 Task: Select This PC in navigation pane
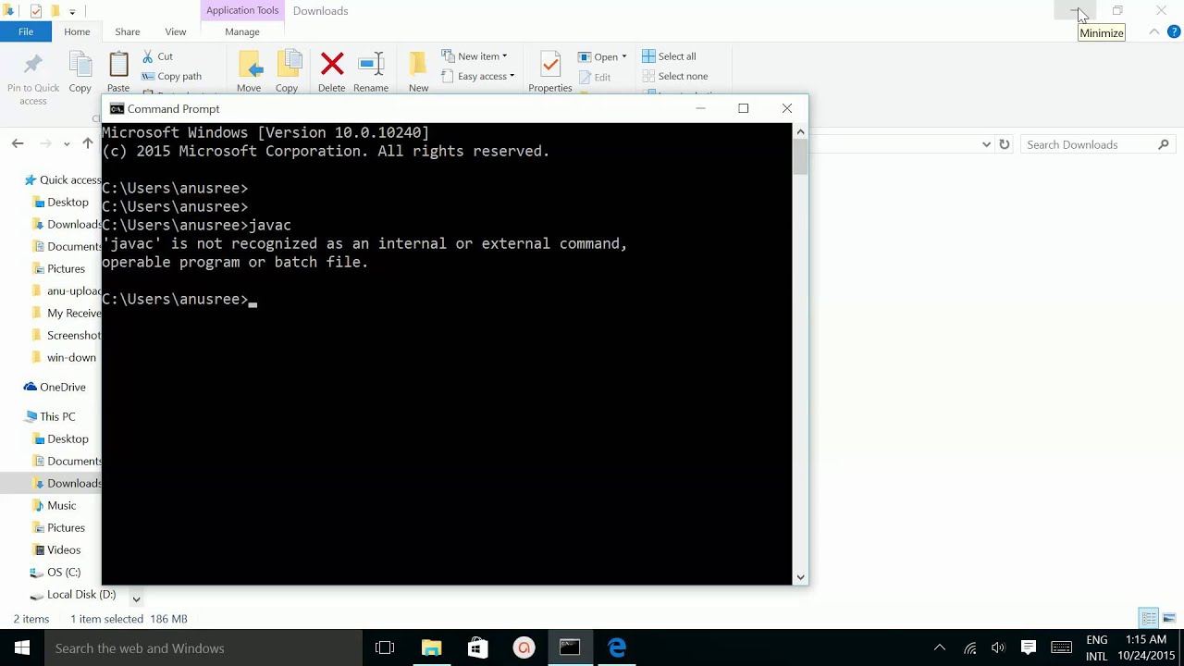click(x=51, y=416)
